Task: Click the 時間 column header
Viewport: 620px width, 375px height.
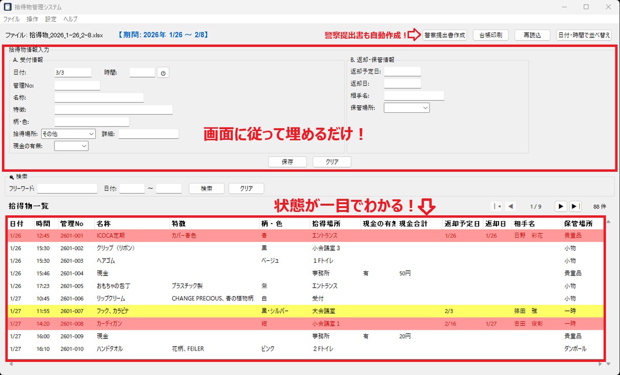Action: click(x=46, y=224)
